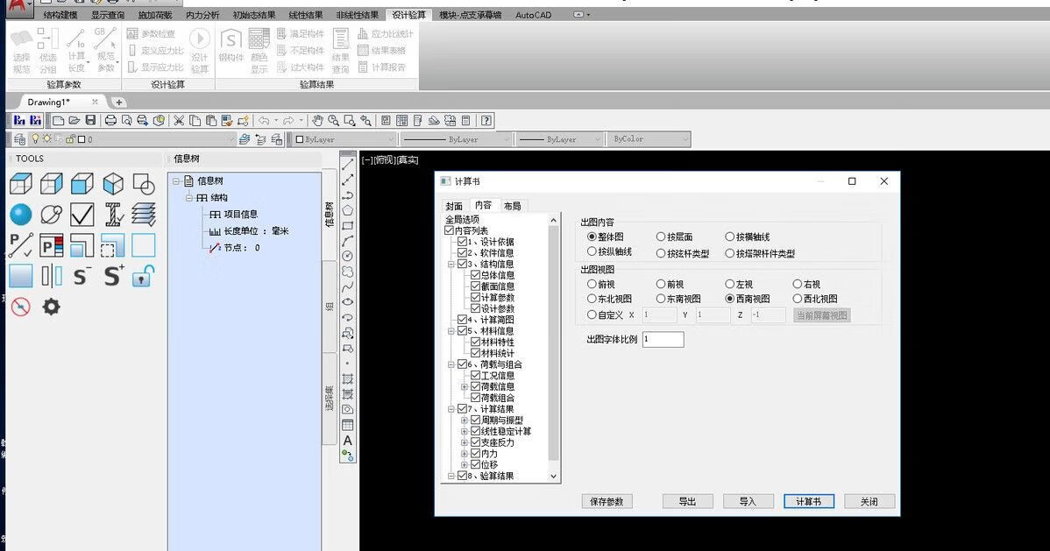Click the 出图字体比例 input field
The width and height of the screenshot is (1050, 551).
coord(663,339)
